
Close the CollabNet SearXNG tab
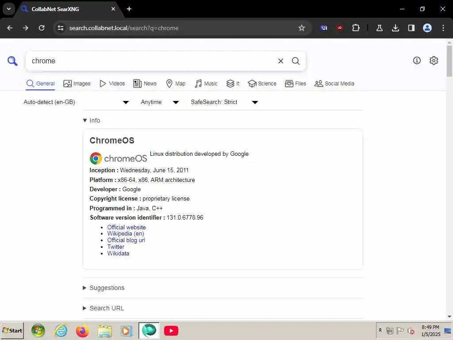(113, 9)
